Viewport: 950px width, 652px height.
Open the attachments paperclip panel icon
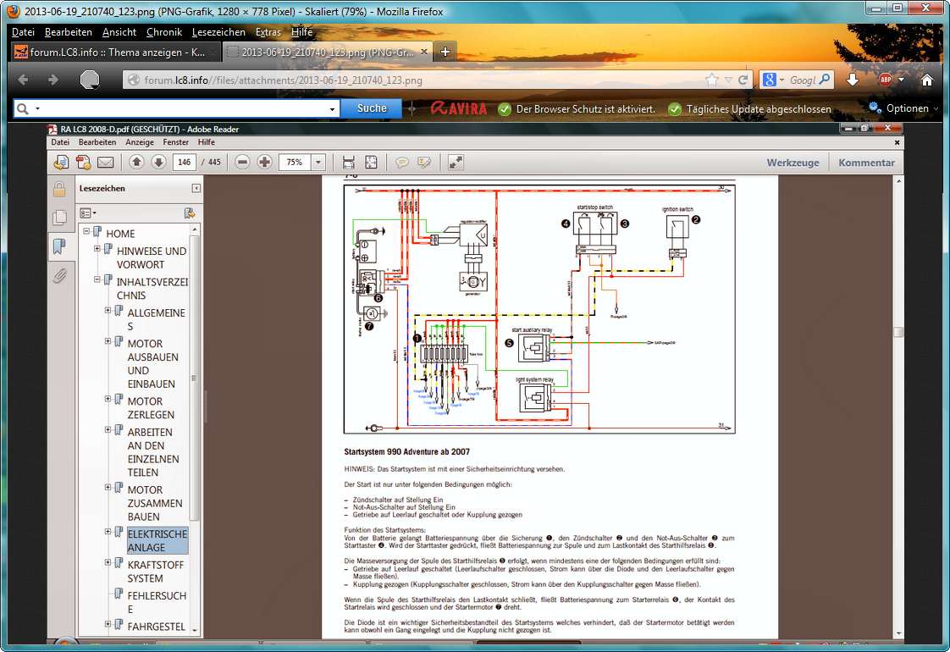59,276
